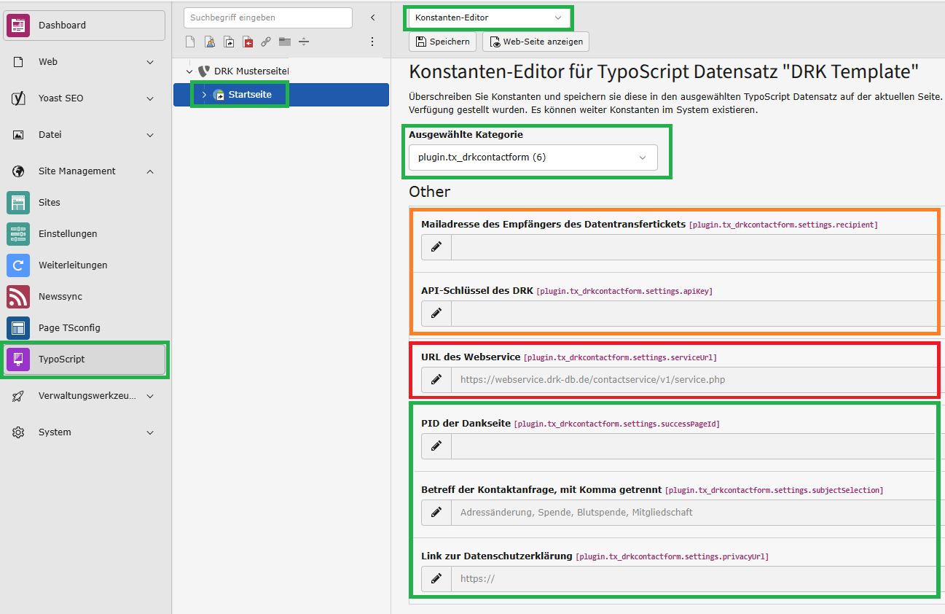
Task: Open the page tree options three-dot menu
Action: click(372, 42)
